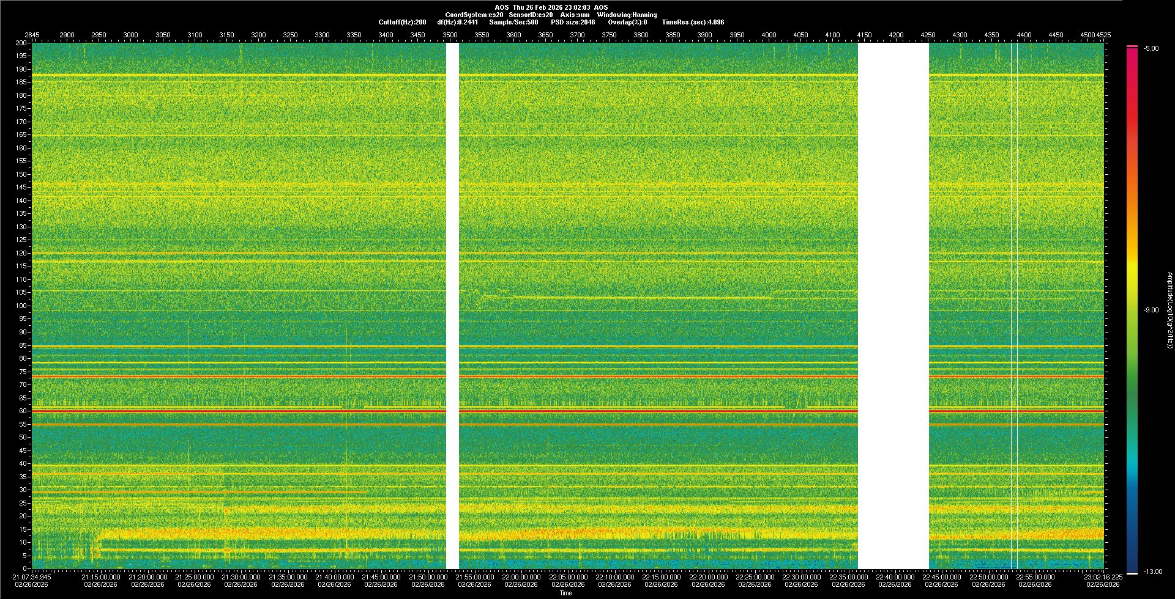Click the 100 Hz frequency axis label

point(21,306)
